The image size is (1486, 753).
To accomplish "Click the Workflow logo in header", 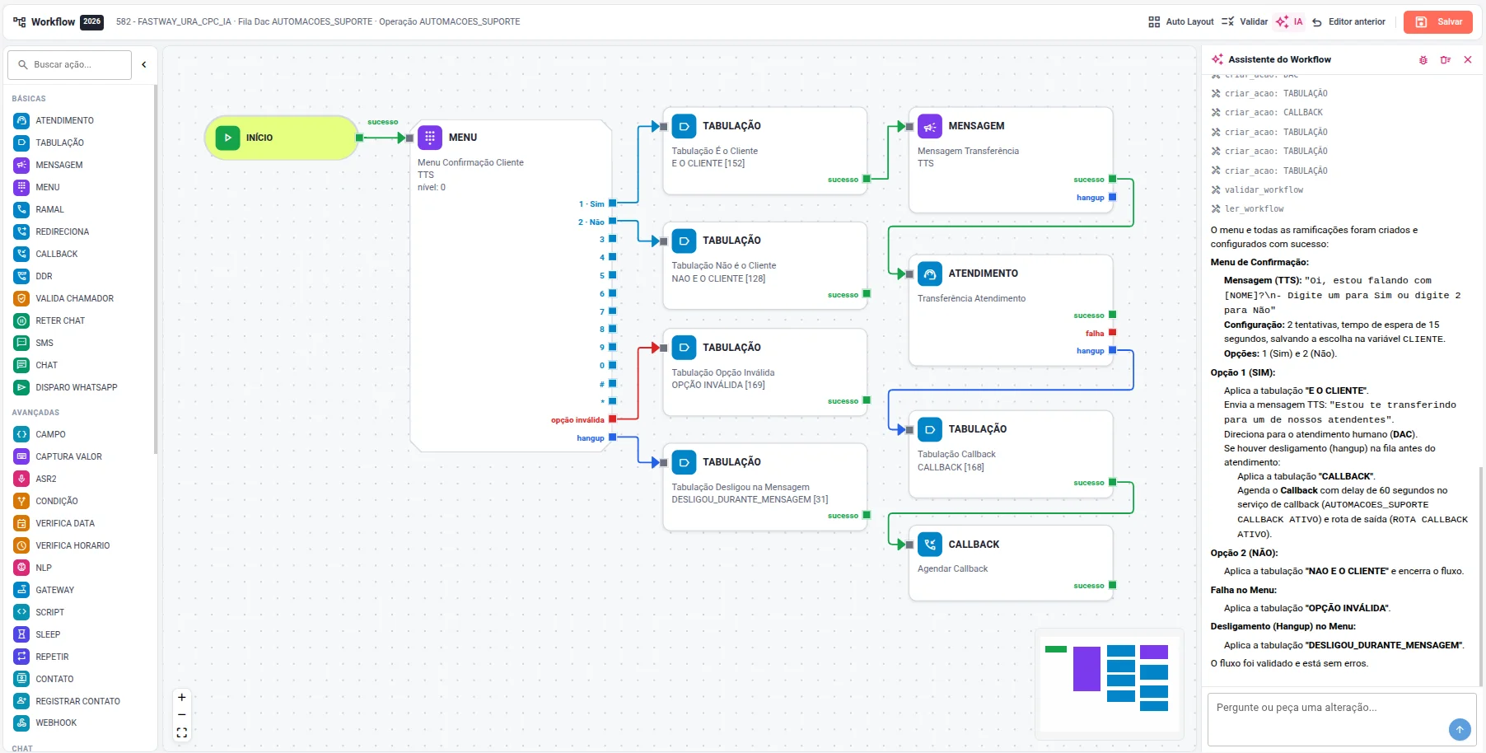I will point(58,21).
